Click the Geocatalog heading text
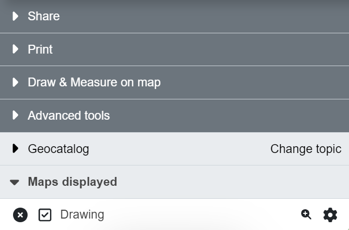349x230 pixels. [x=58, y=149]
